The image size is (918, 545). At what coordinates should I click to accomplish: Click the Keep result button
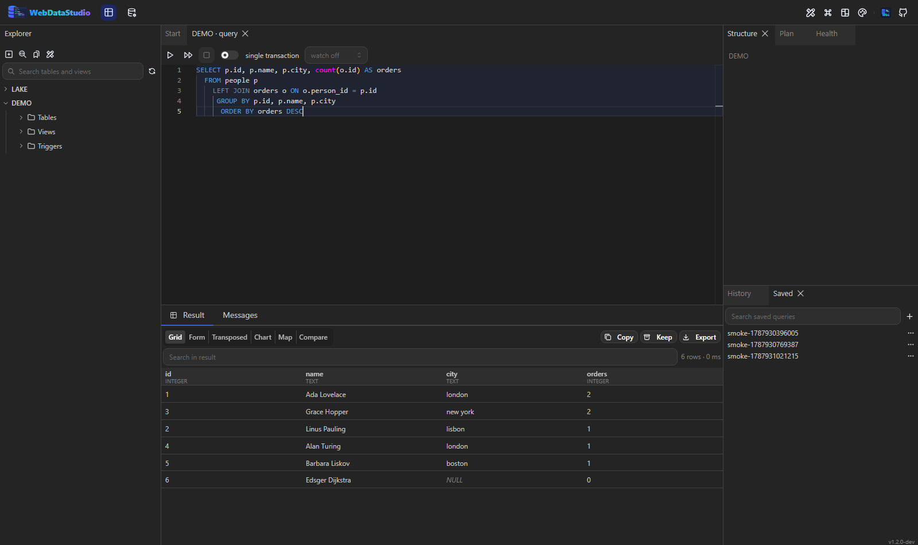point(658,337)
